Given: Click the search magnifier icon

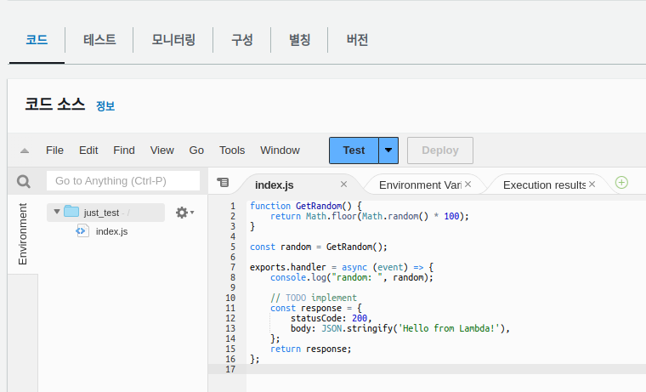Looking at the screenshot, I should pyautogui.click(x=24, y=181).
